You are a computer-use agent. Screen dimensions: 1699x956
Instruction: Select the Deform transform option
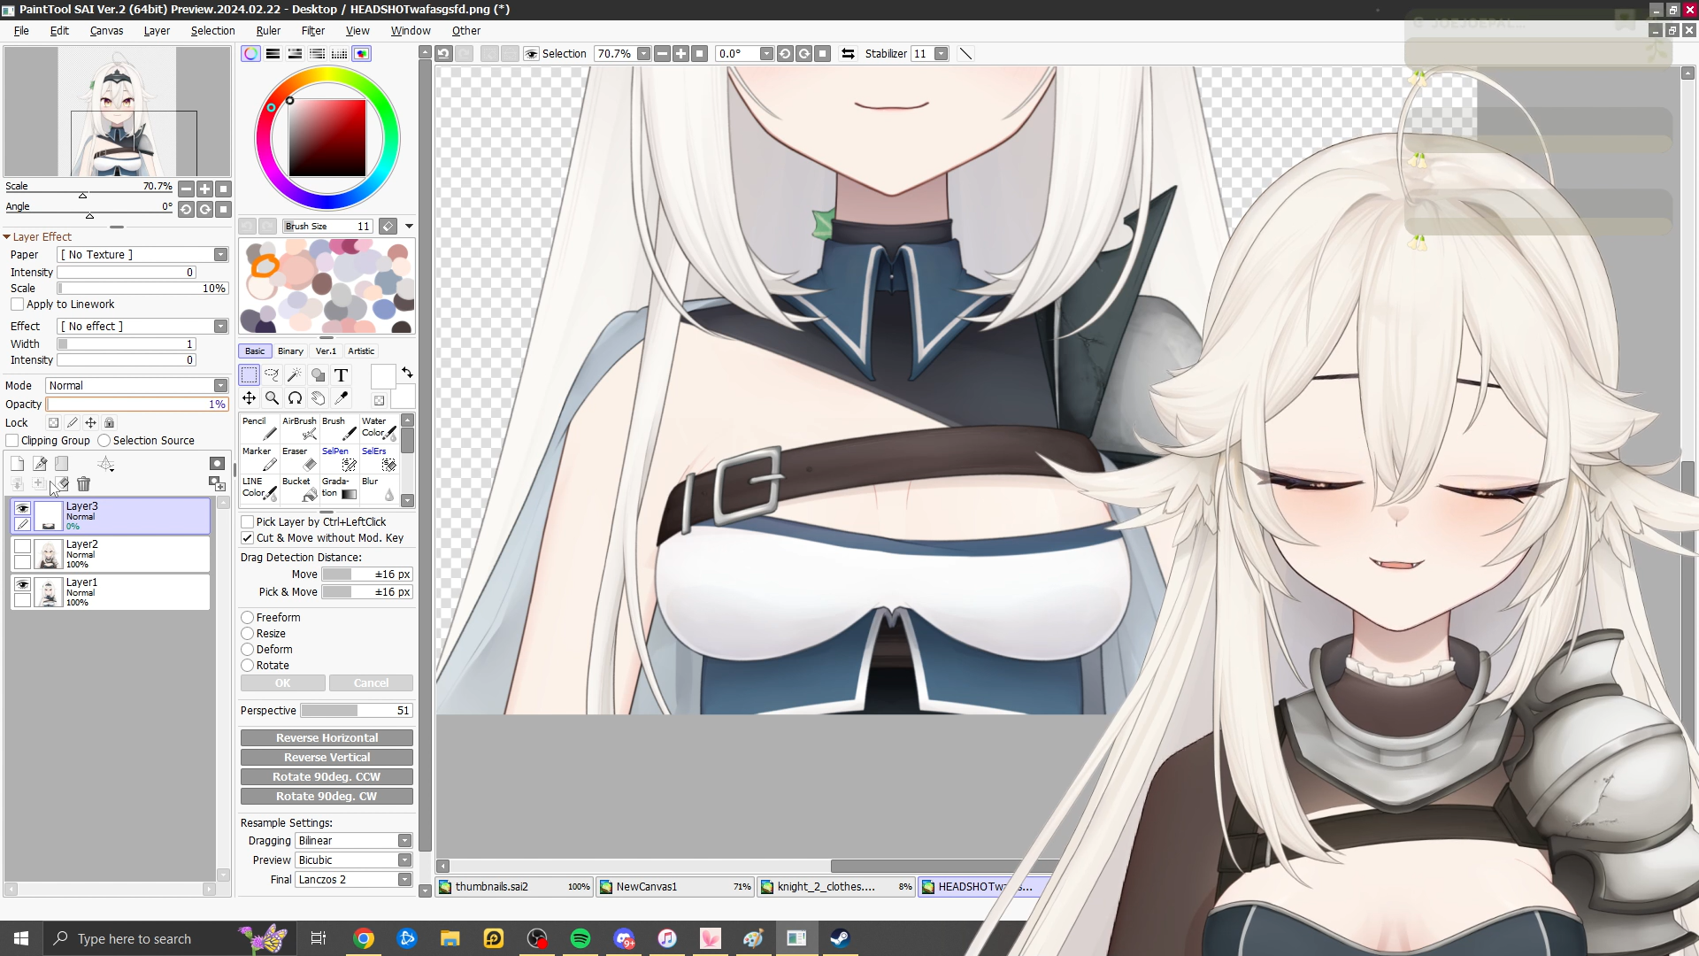coord(248,650)
